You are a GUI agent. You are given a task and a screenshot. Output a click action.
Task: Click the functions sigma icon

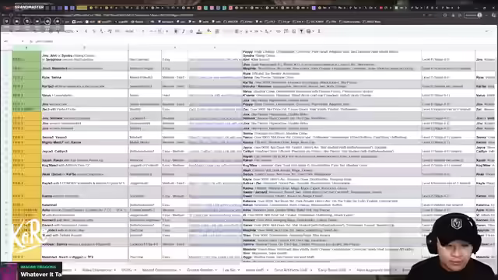319,31
